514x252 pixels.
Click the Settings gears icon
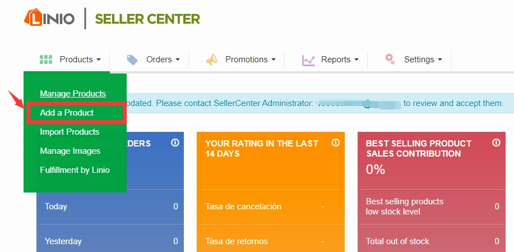click(390, 59)
